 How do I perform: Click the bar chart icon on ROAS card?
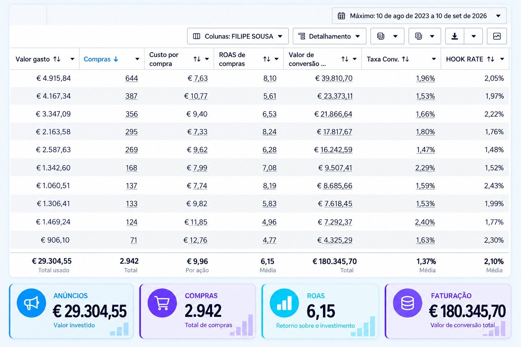click(284, 303)
